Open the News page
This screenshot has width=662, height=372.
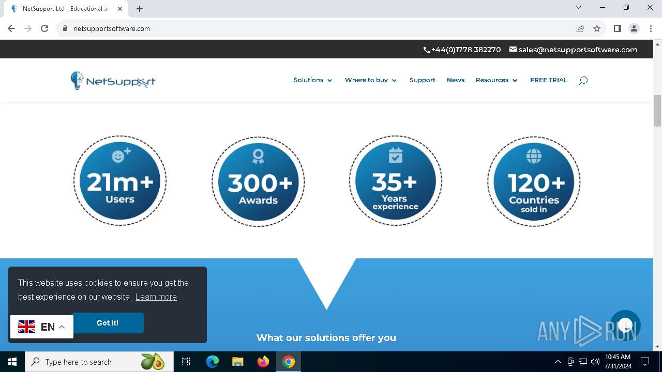[456, 80]
